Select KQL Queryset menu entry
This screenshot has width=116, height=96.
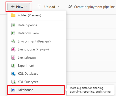coord(37,82)
